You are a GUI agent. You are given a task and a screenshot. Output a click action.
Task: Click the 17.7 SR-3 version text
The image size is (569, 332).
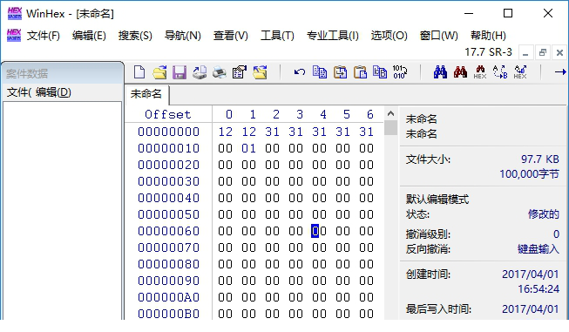pyautogui.click(x=489, y=52)
